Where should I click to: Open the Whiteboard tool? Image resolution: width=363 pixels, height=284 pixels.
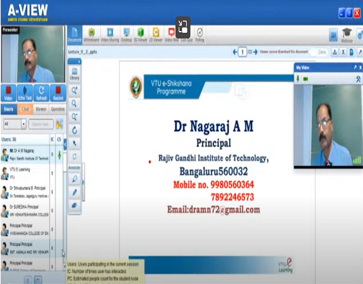click(x=91, y=35)
